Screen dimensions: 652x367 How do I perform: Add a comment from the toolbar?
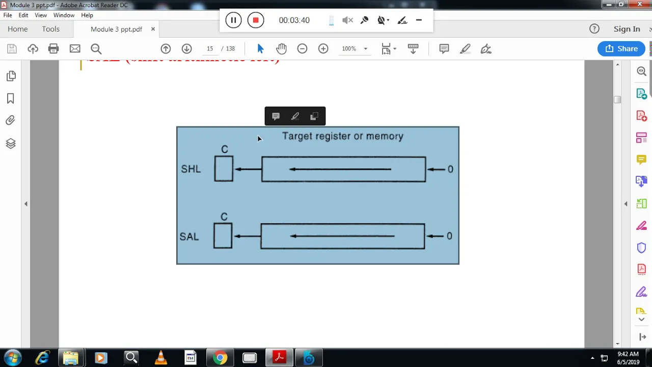click(x=444, y=49)
